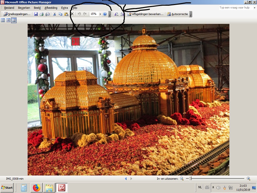Open the zoom percentage dropdown showing 15%
This screenshot has width=257, height=193.
pyautogui.click(x=100, y=14)
